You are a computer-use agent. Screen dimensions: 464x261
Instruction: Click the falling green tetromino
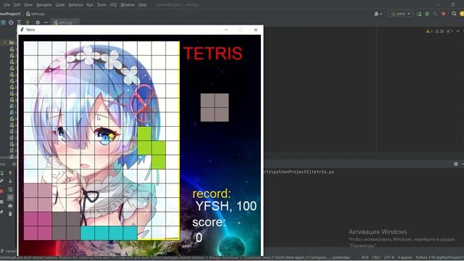(x=152, y=148)
